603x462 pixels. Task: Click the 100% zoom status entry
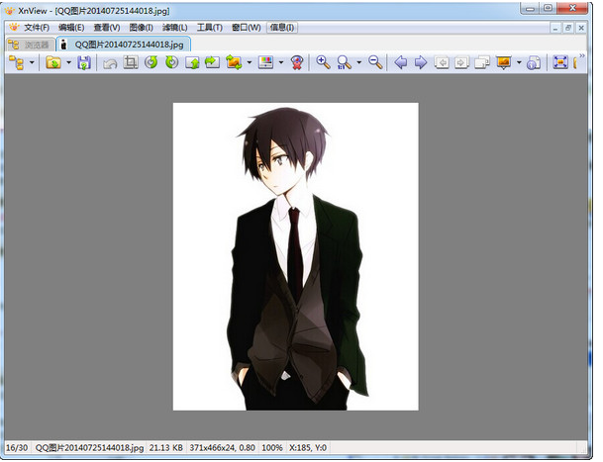[x=272, y=448]
